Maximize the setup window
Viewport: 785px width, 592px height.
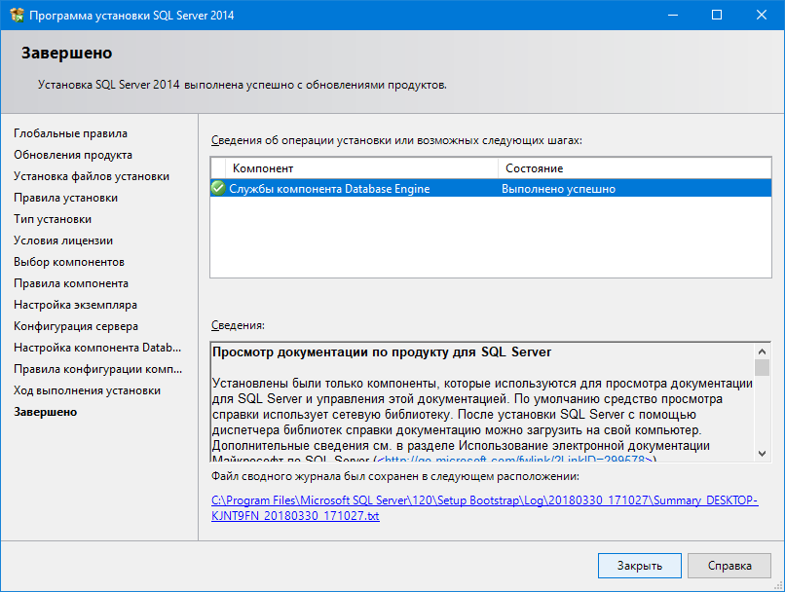[717, 16]
